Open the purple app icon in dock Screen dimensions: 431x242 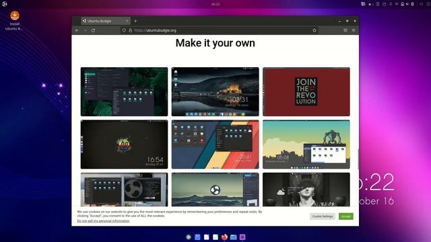coord(242,237)
